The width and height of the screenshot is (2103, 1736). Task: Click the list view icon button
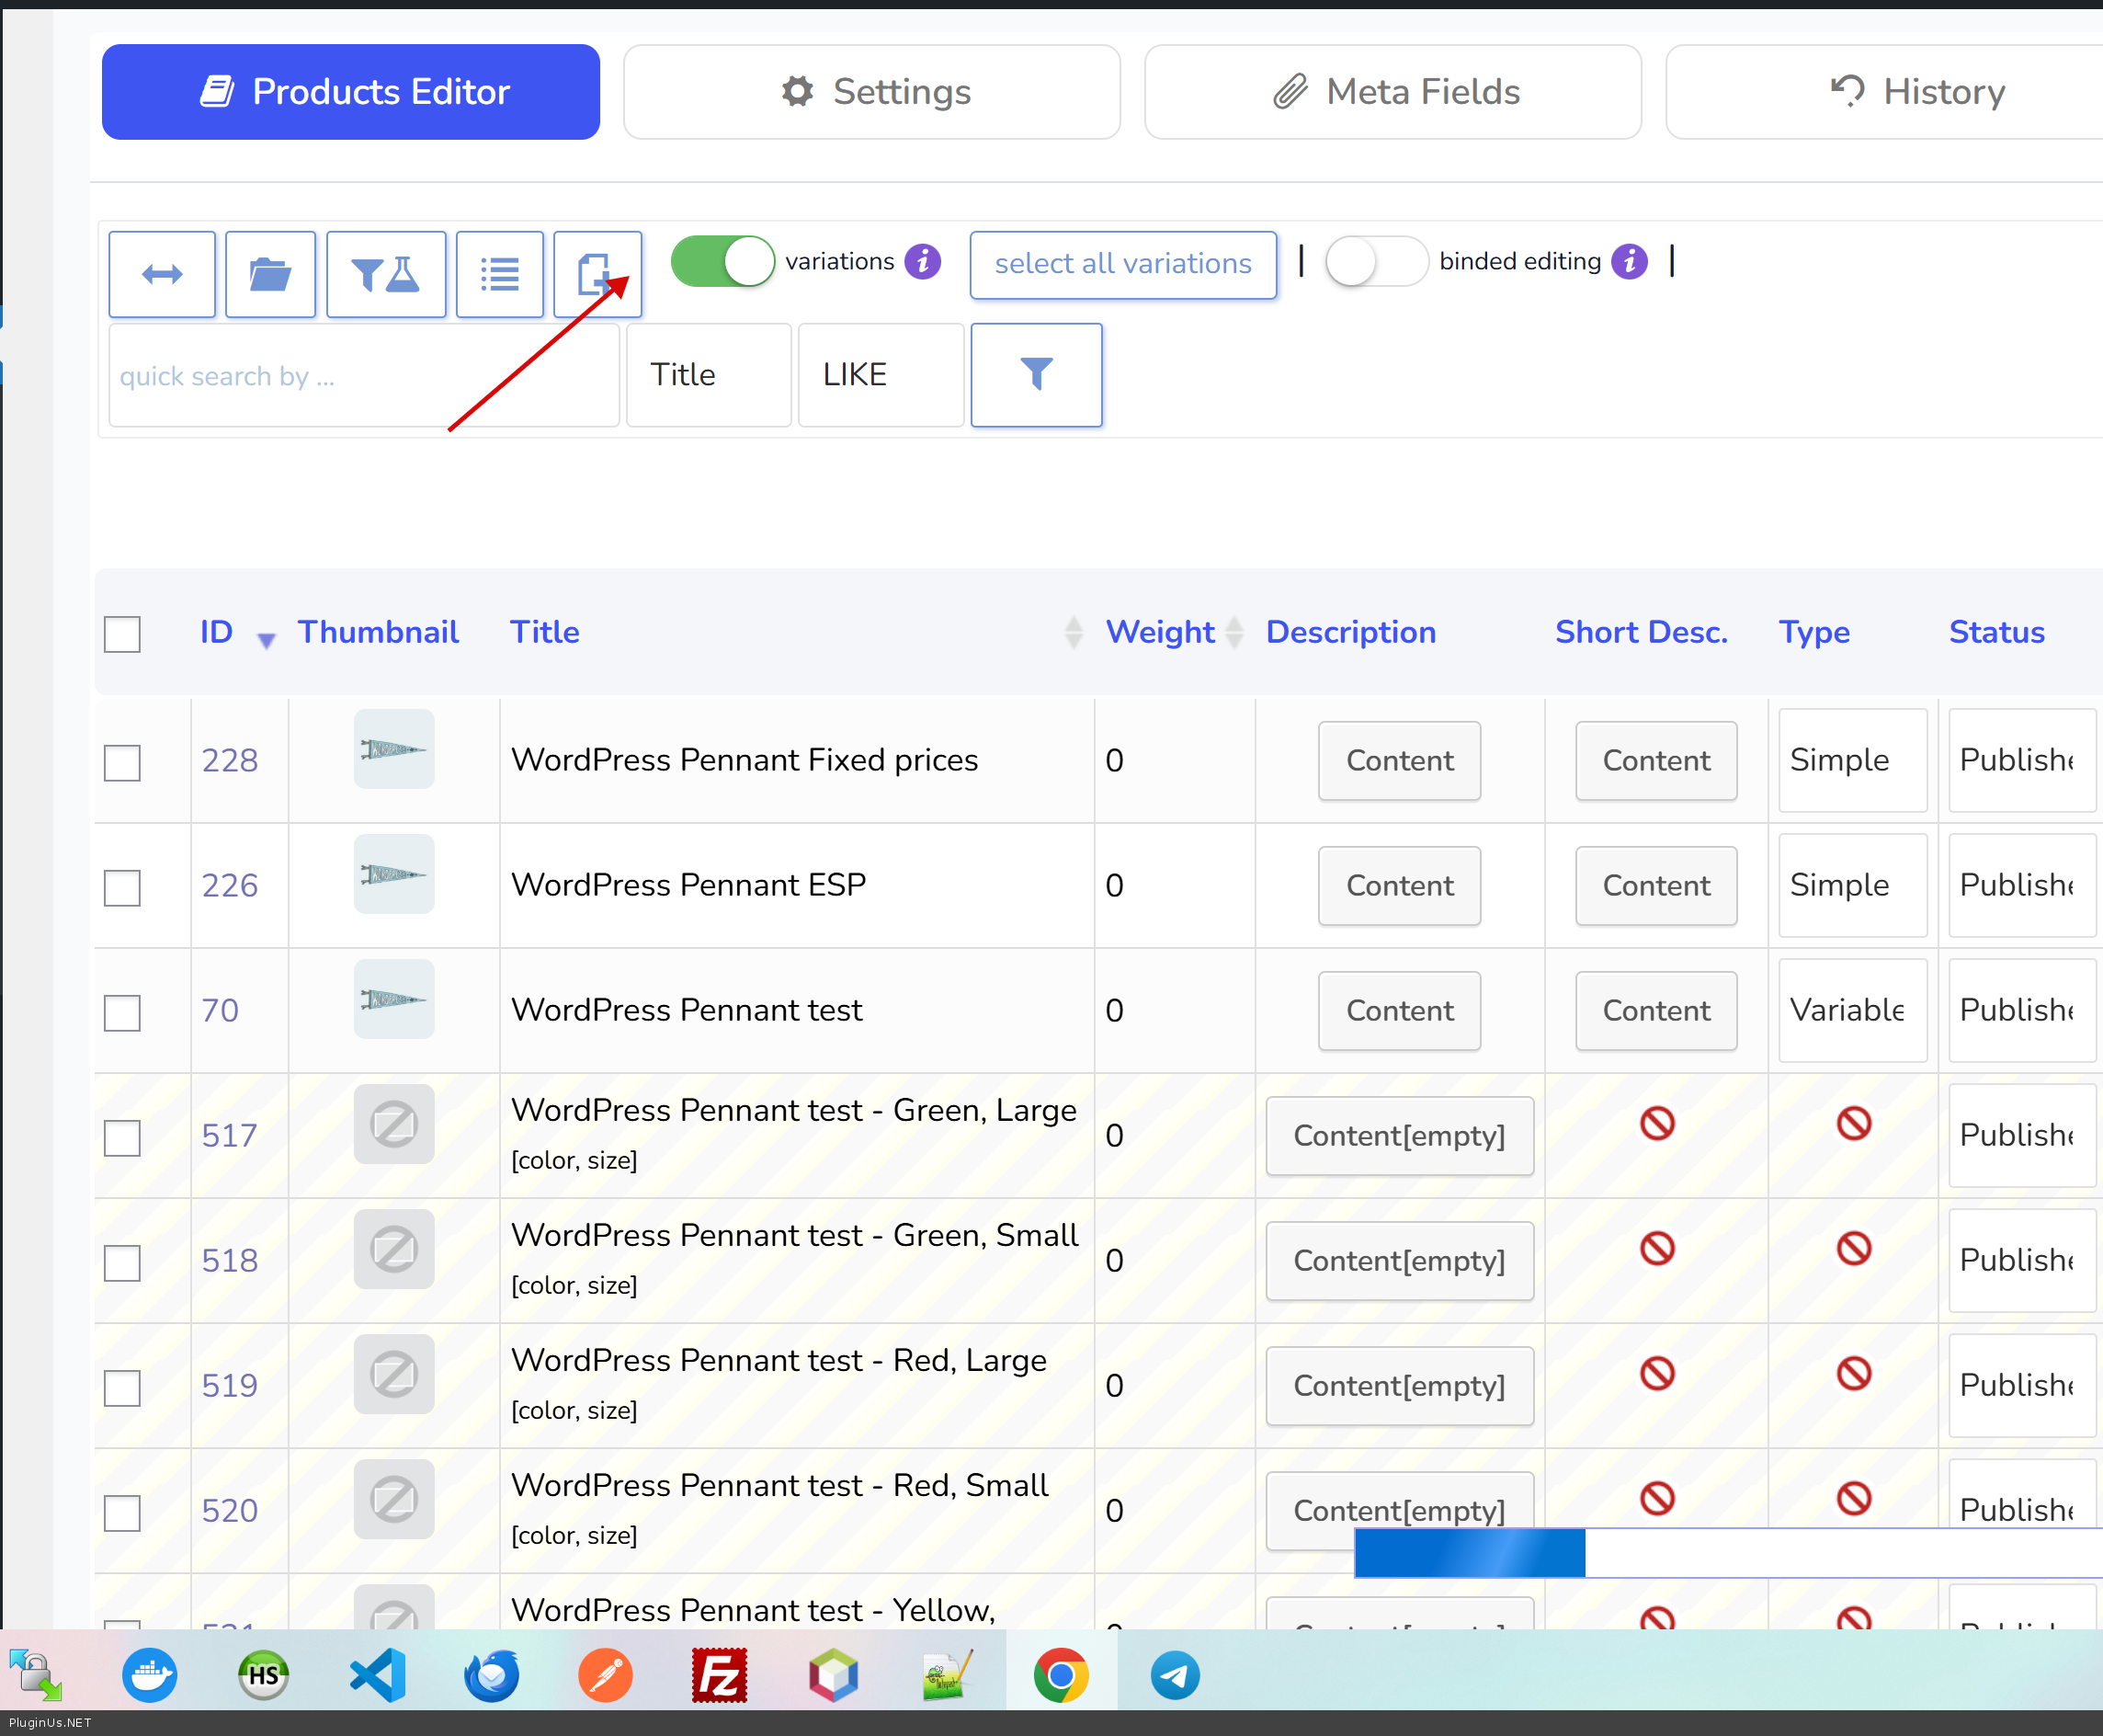(500, 274)
